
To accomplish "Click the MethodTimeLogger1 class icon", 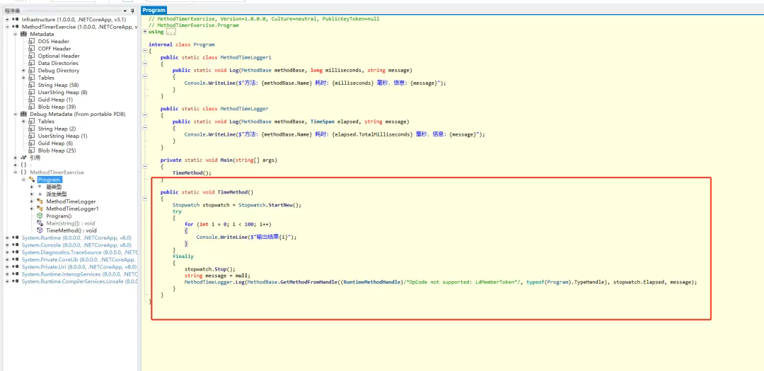I will [40, 208].
